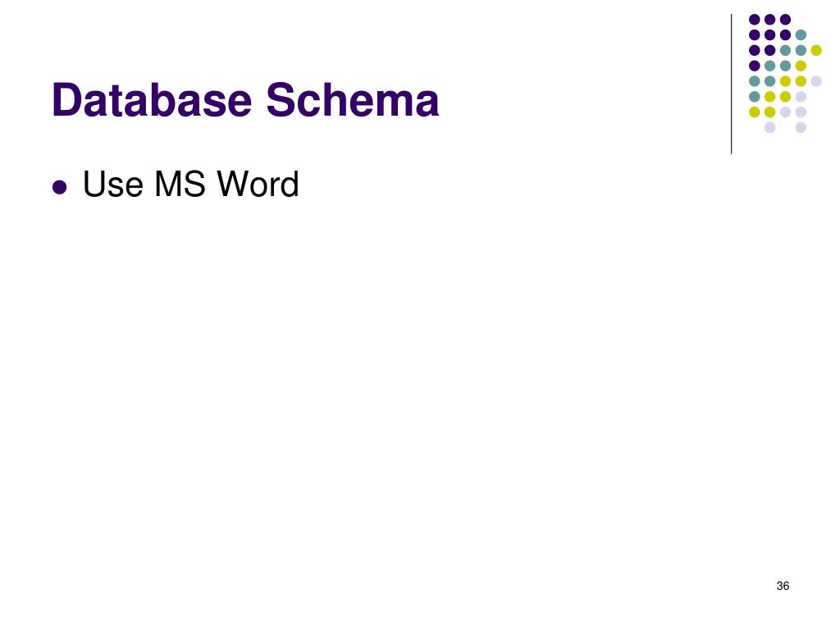
Task: Select the bottom-left lavender dot of the grid
Action: 769,127
